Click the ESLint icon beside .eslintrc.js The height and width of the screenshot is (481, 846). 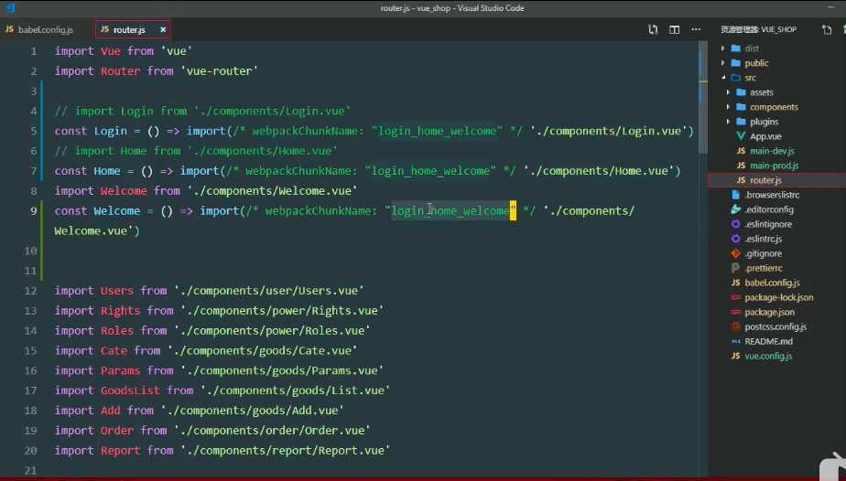click(735, 238)
